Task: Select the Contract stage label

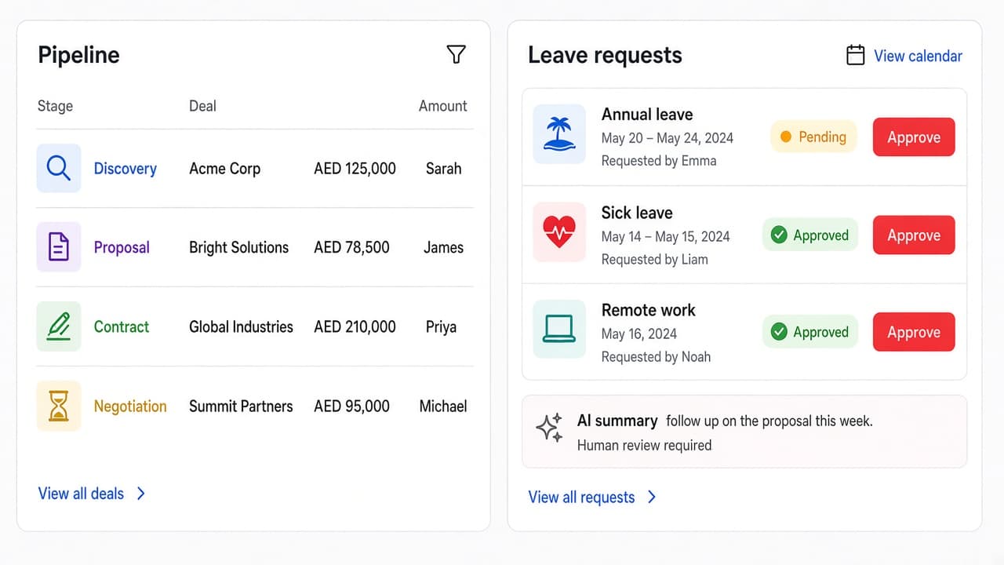Action: [x=122, y=327]
